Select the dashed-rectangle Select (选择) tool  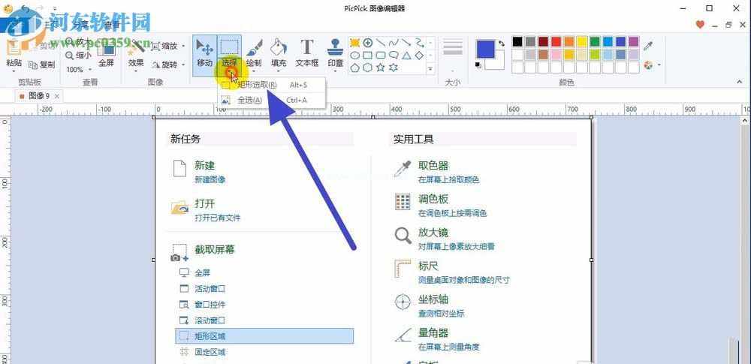click(229, 48)
